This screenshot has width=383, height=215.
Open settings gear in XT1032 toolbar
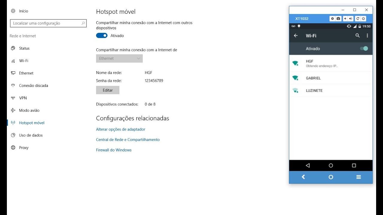(x=332, y=19)
